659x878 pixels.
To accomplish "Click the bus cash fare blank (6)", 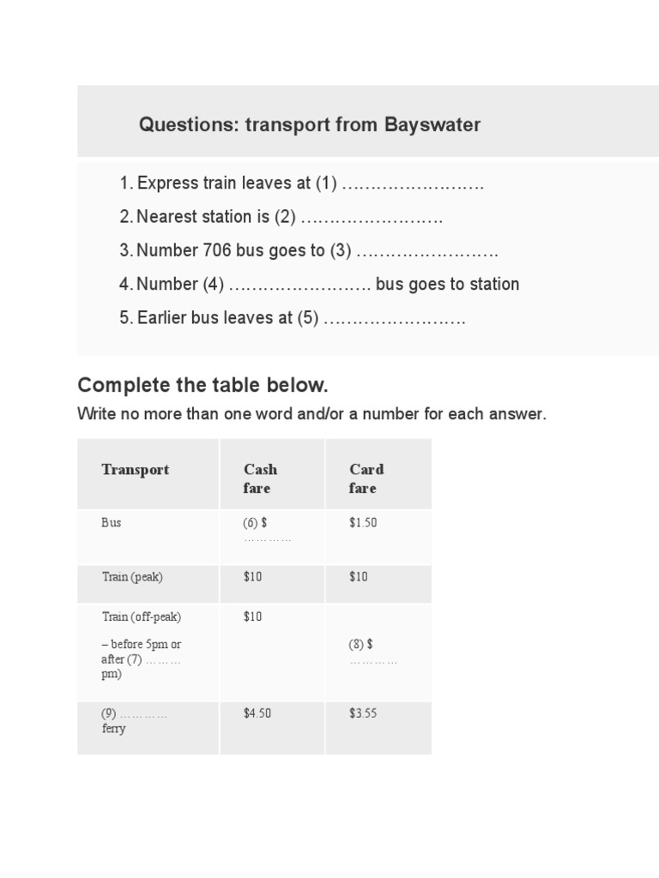I will coord(267,538).
